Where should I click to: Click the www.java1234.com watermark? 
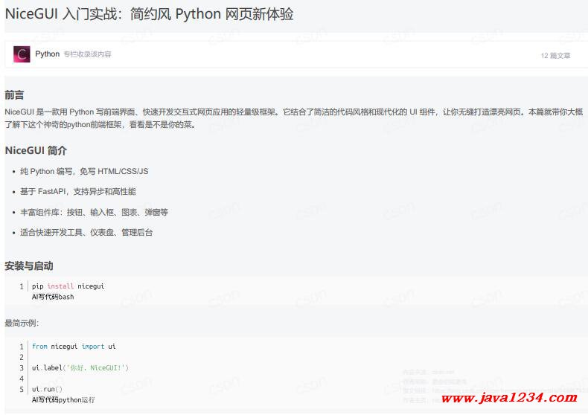(509, 398)
